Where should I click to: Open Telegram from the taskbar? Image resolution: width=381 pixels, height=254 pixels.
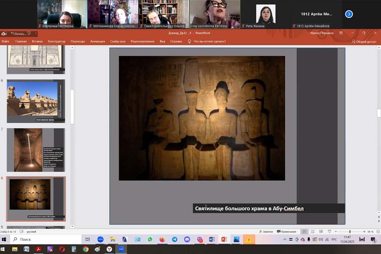[174, 240]
